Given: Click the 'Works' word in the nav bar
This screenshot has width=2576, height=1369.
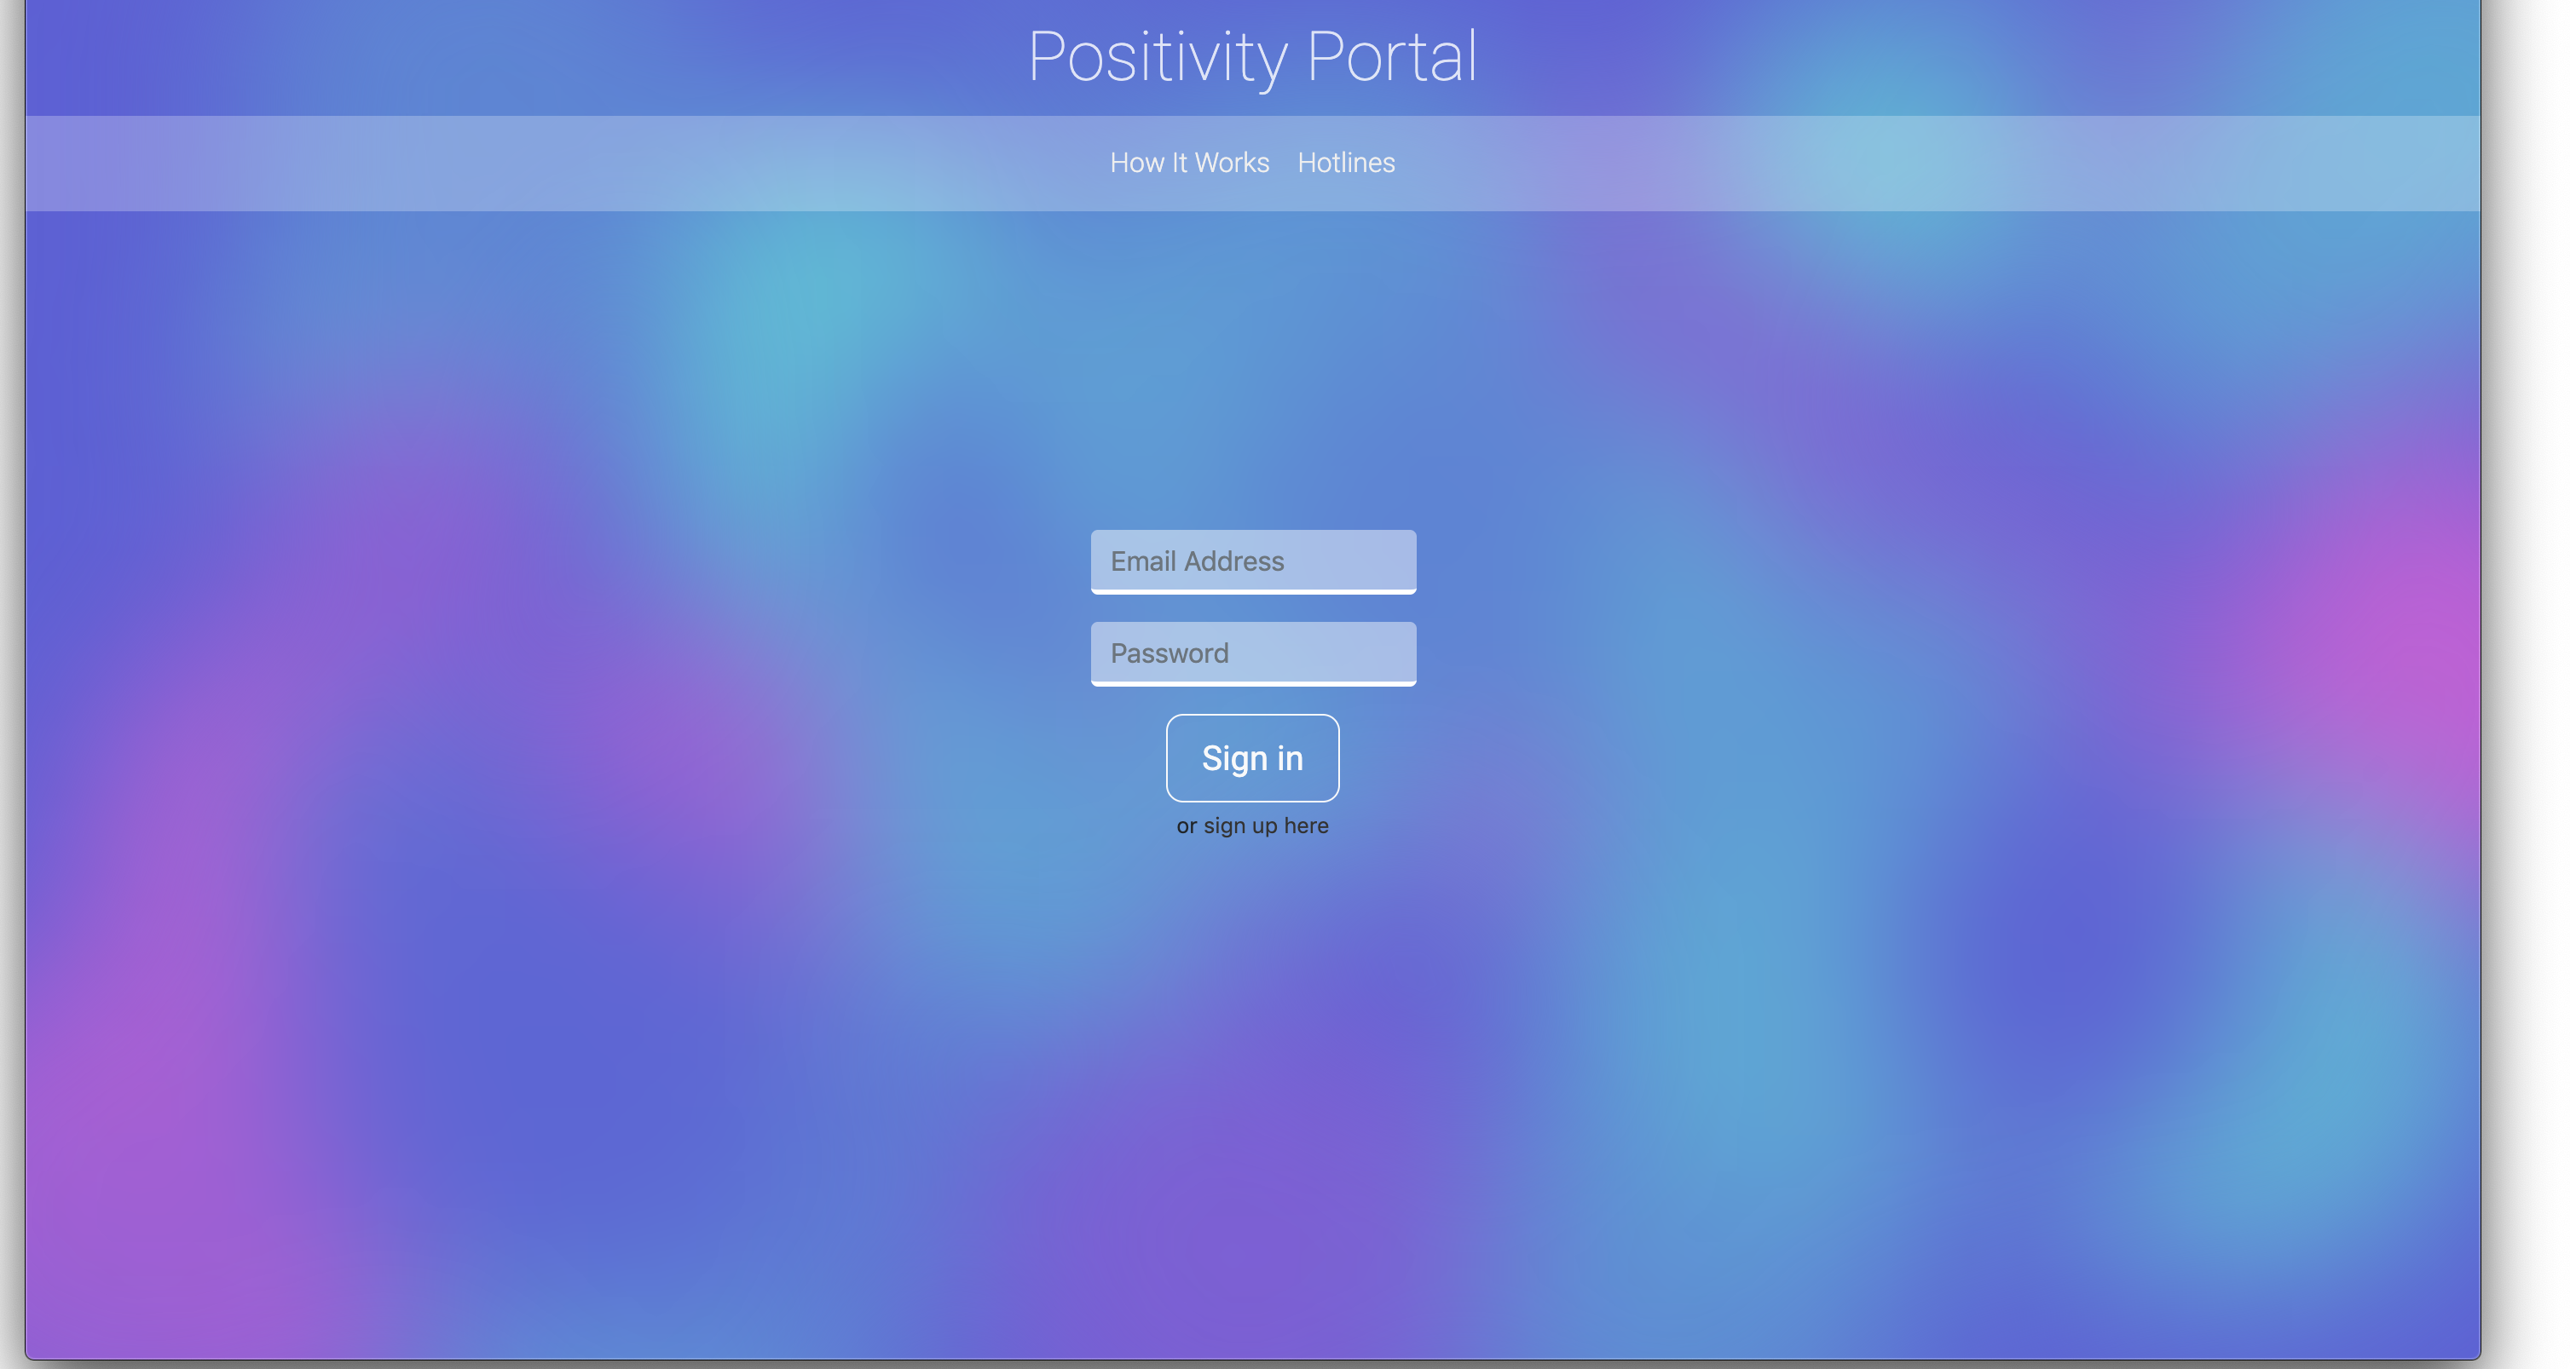Looking at the screenshot, I should [1231, 163].
